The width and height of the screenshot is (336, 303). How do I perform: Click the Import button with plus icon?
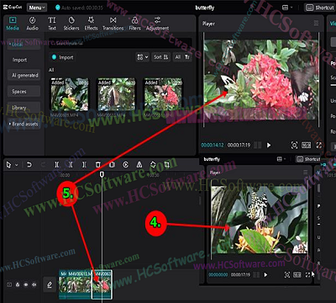(63, 57)
